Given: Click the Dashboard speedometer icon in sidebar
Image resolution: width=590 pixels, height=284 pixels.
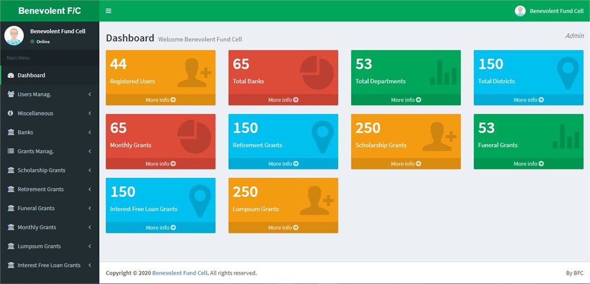Looking at the screenshot, I should click(11, 75).
